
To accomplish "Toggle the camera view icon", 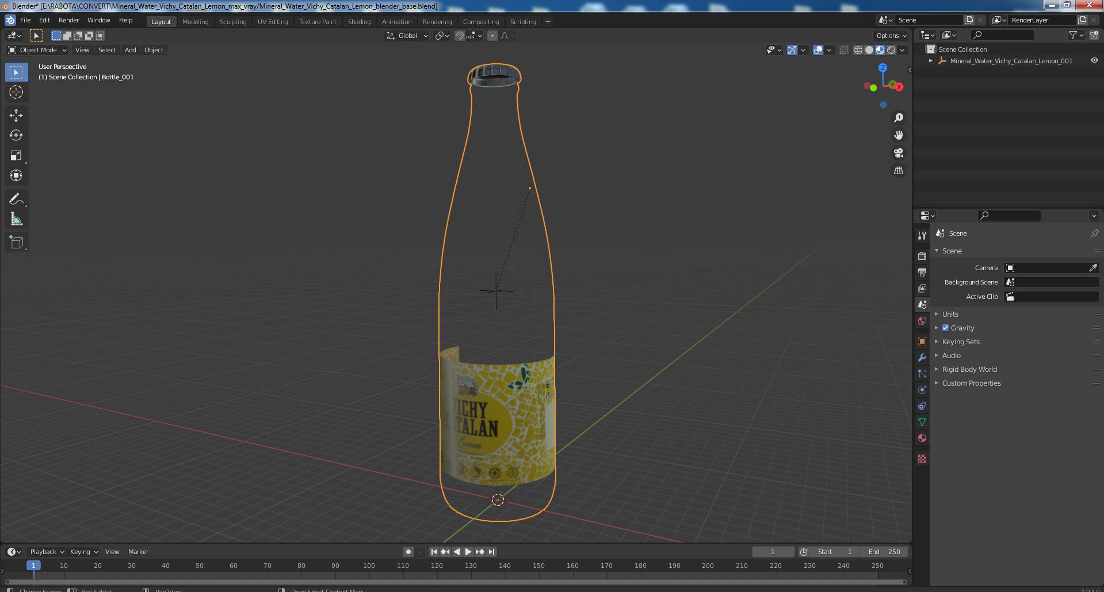I will click(x=899, y=153).
